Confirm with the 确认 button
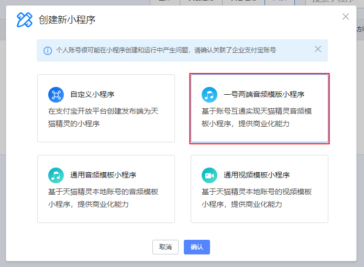This screenshot has height=267, width=364. (197, 247)
